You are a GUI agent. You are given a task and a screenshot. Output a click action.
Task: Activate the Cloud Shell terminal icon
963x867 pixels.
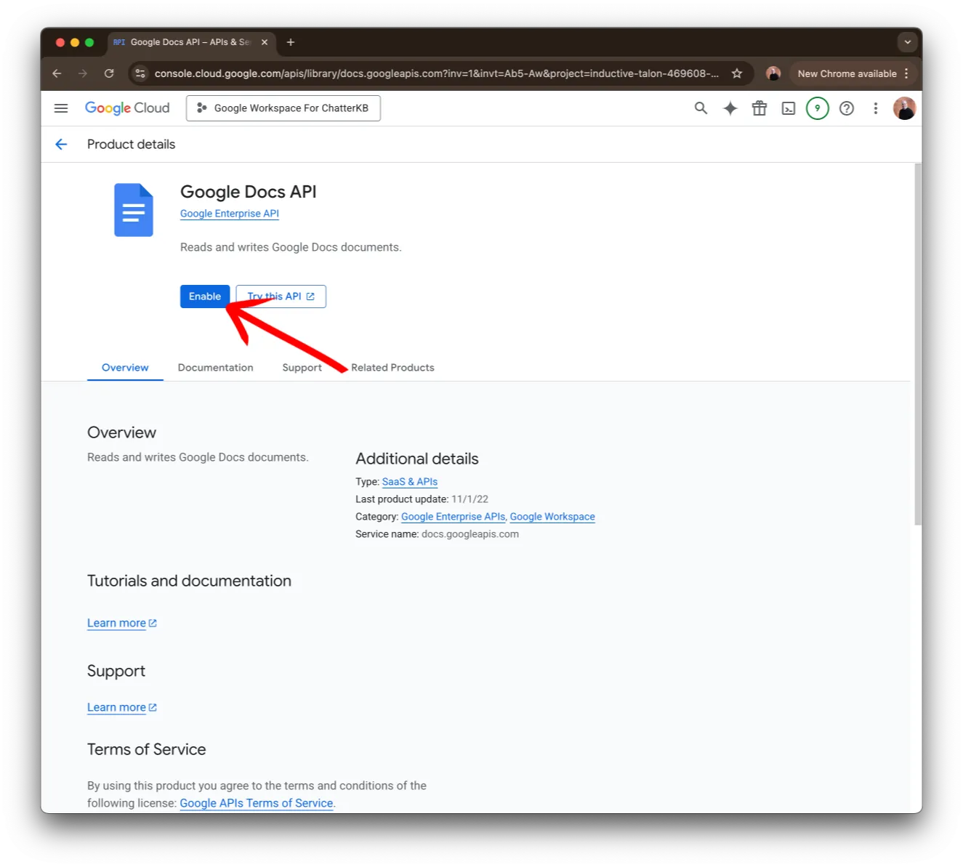(789, 108)
